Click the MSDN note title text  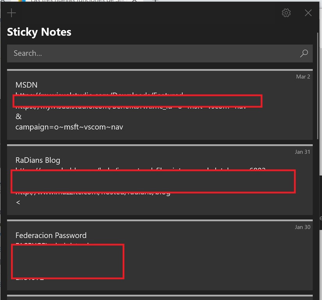click(27, 85)
